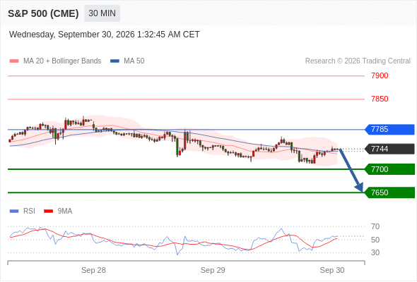Click the pink MA 20 color swatch
The image size is (417, 282).
(14, 61)
